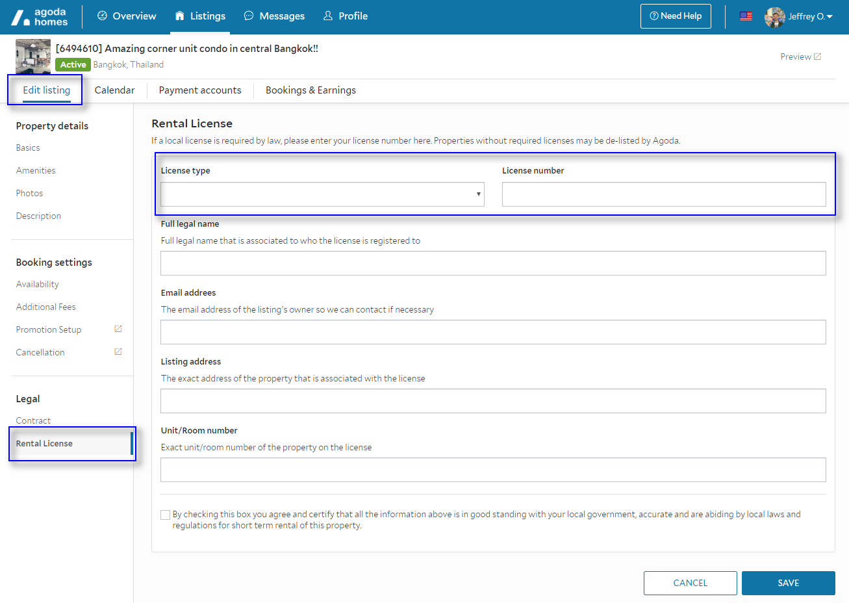Click the Listings house icon
This screenshot has height=603, width=849.
pos(180,16)
